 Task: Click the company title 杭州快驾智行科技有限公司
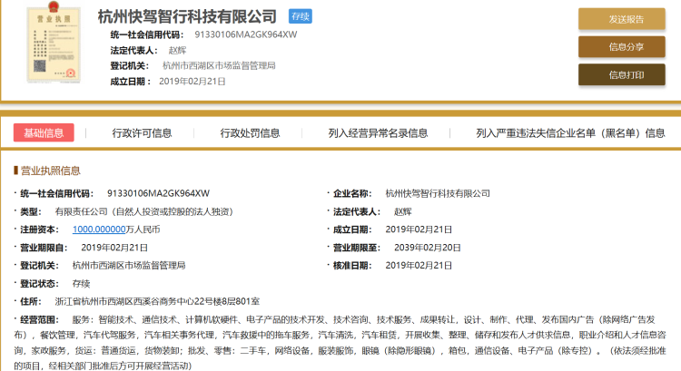(x=187, y=16)
